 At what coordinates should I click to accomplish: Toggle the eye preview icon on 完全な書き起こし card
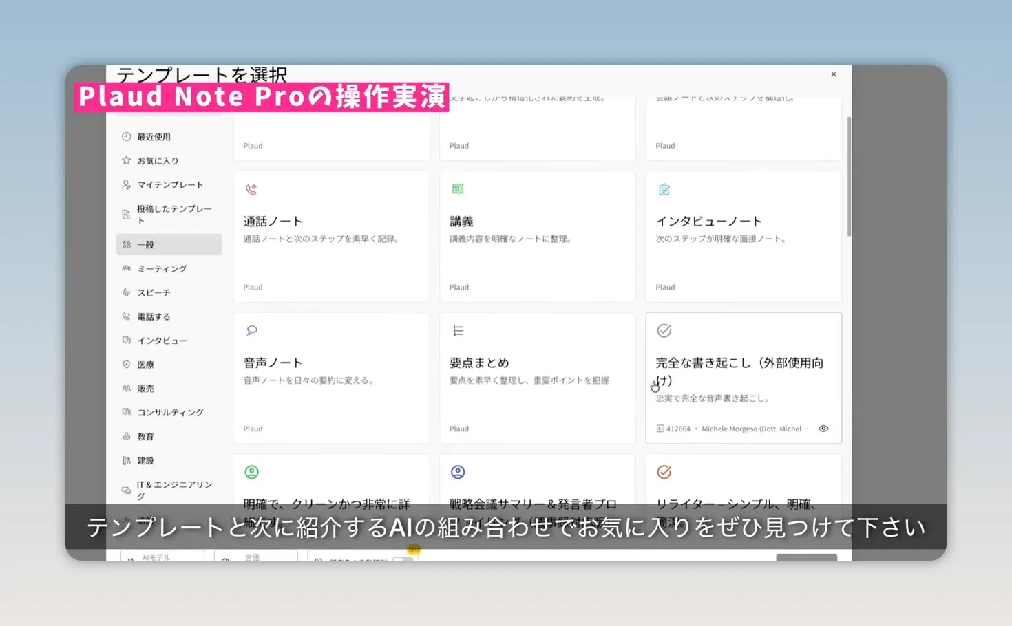click(x=823, y=429)
